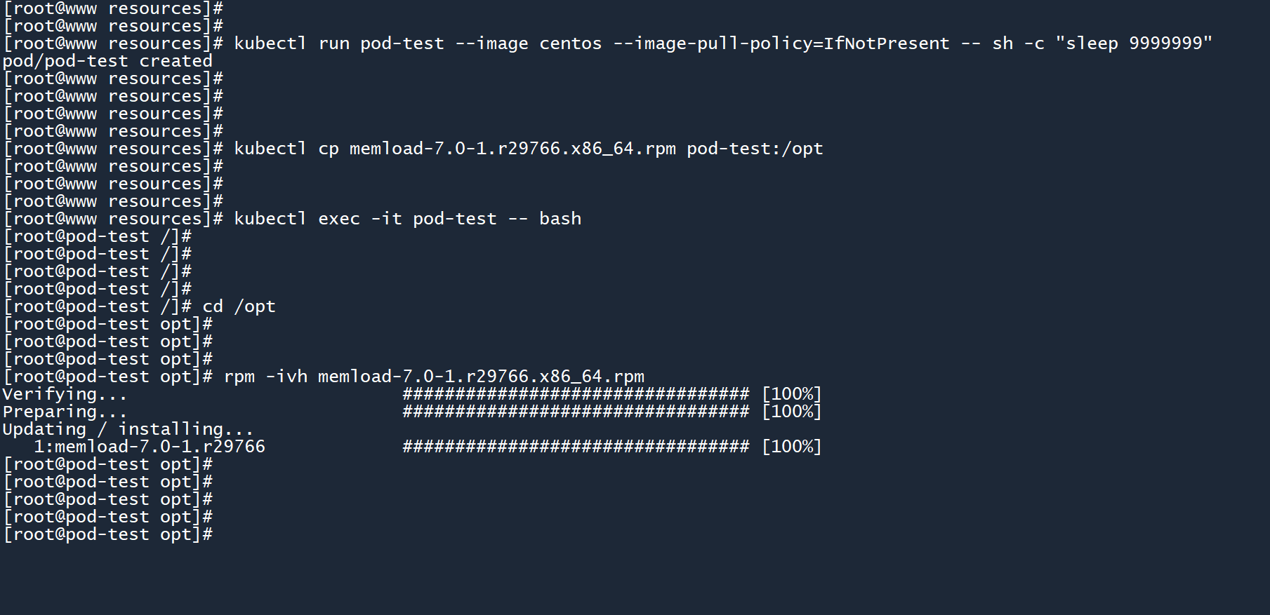The image size is (1270, 615).
Task: Click the 'cd /opt' command
Action: 239,306
